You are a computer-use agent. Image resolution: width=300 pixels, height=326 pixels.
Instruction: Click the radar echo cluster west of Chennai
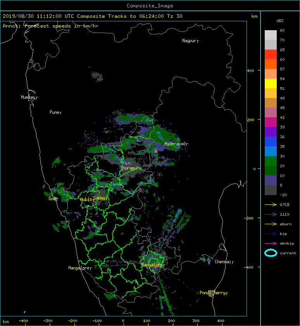click(207, 260)
